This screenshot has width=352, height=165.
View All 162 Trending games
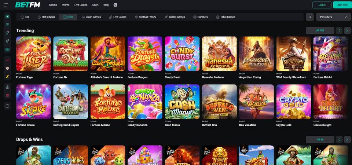pos(320,30)
